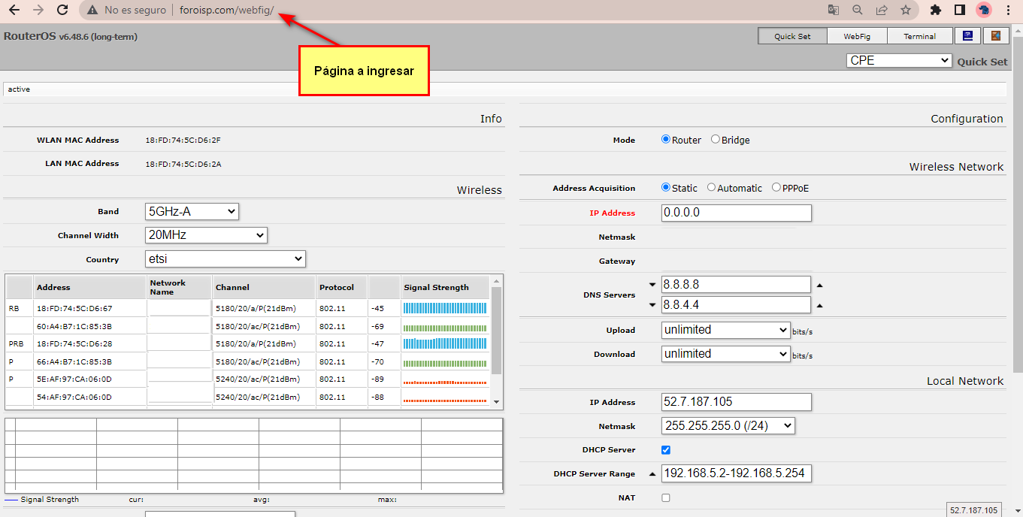Reload the page with browser refresh icon

click(x=63, y=10)
